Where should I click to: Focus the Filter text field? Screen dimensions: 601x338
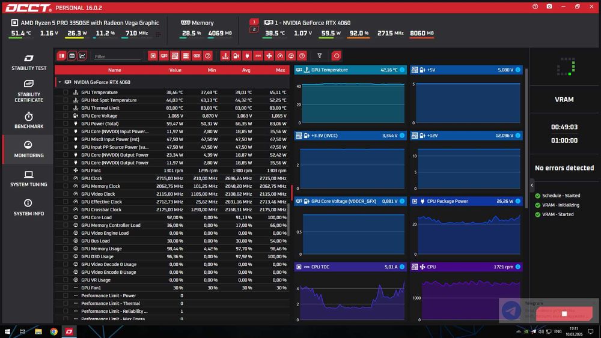pyautogui.click(x=117, y=56)
